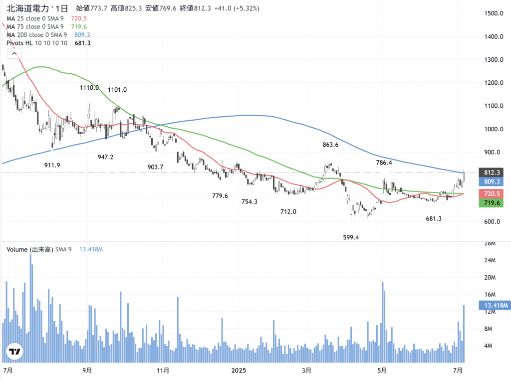Click the TradingView logo icon
511x380 pixels.
click(14, 352)
